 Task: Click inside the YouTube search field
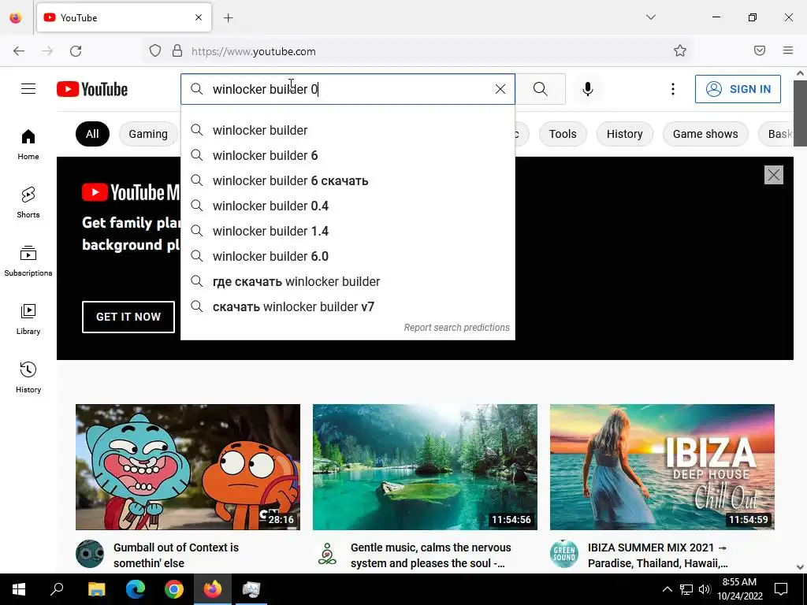coord(348,89)
